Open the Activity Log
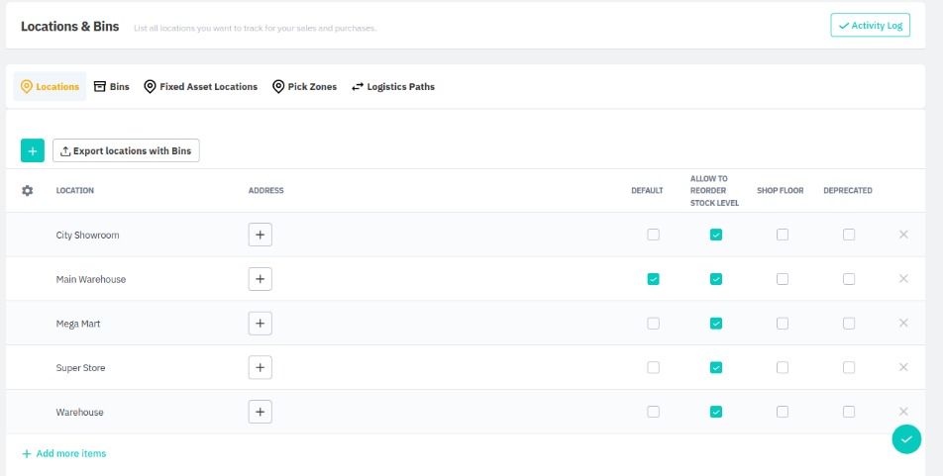The width and height of the screenshot is (943, 476). [870, 26]
